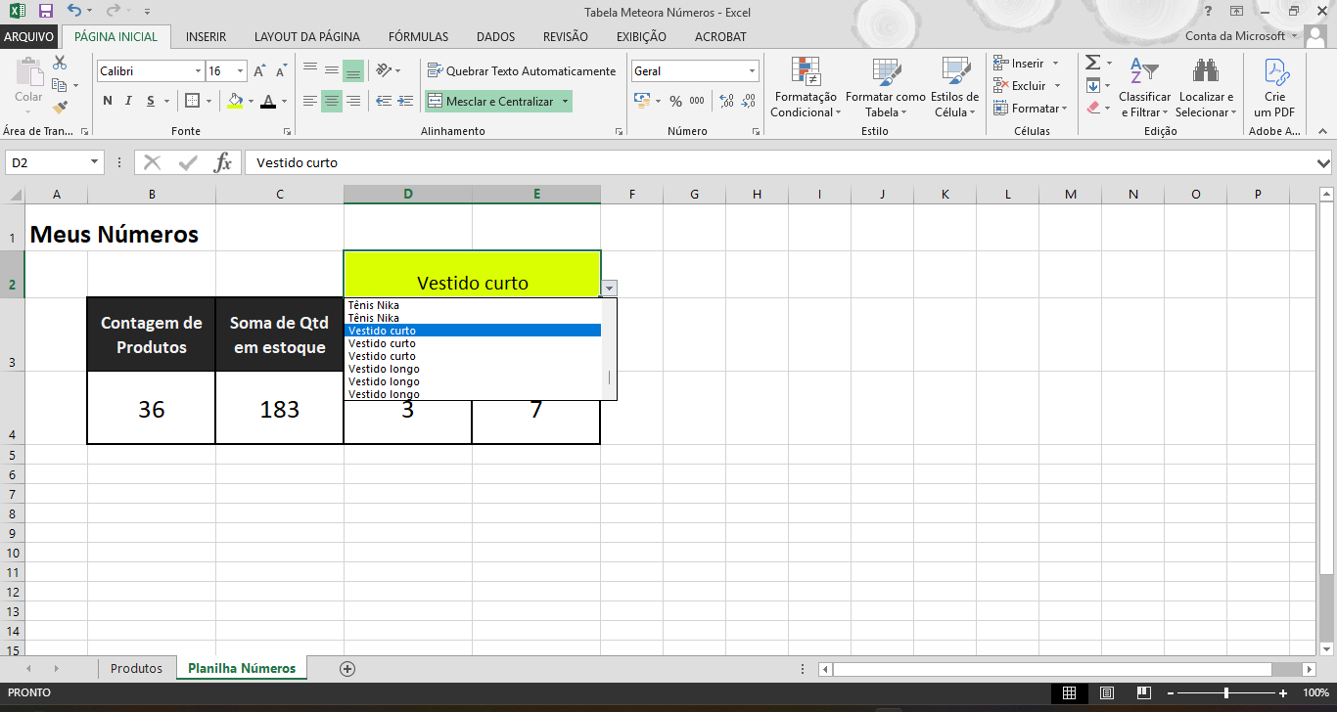
Task: Click Classificar e Filtrar button
Action: coord(1144,88)
